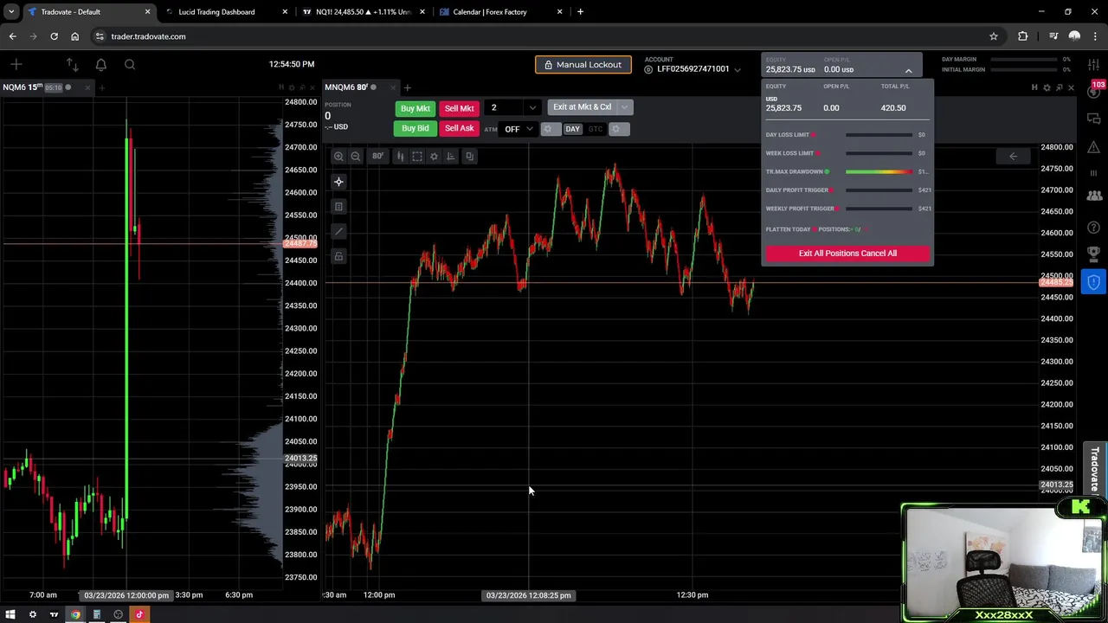Change the chart type via candlestick icon
This screenshot has height=623, width=1108.
coord(400,157)
